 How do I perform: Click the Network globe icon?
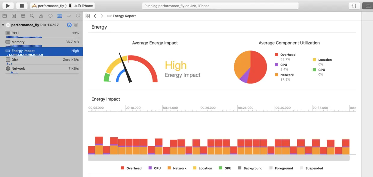tap(8, 69)
